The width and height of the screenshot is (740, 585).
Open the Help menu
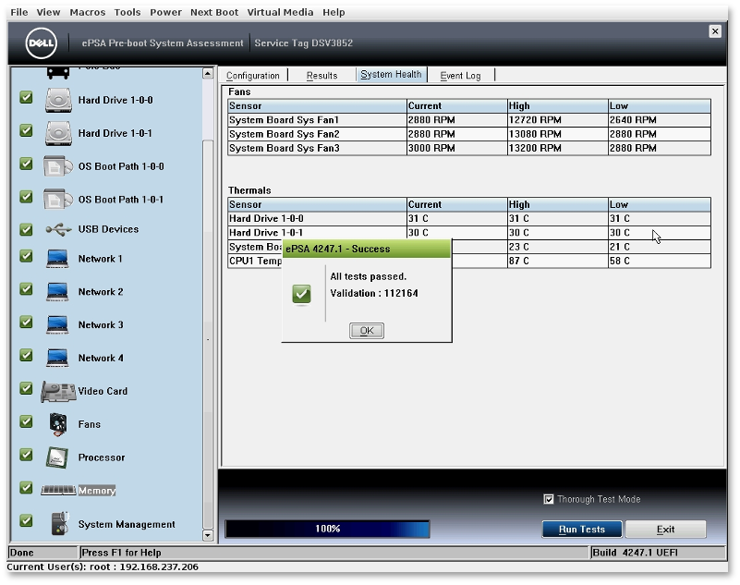pos(334,12)
